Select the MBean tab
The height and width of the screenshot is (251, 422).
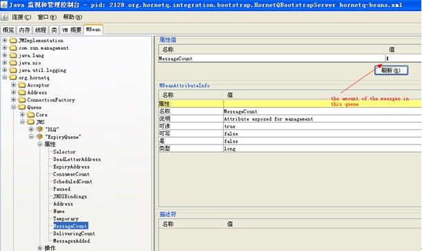93,29
